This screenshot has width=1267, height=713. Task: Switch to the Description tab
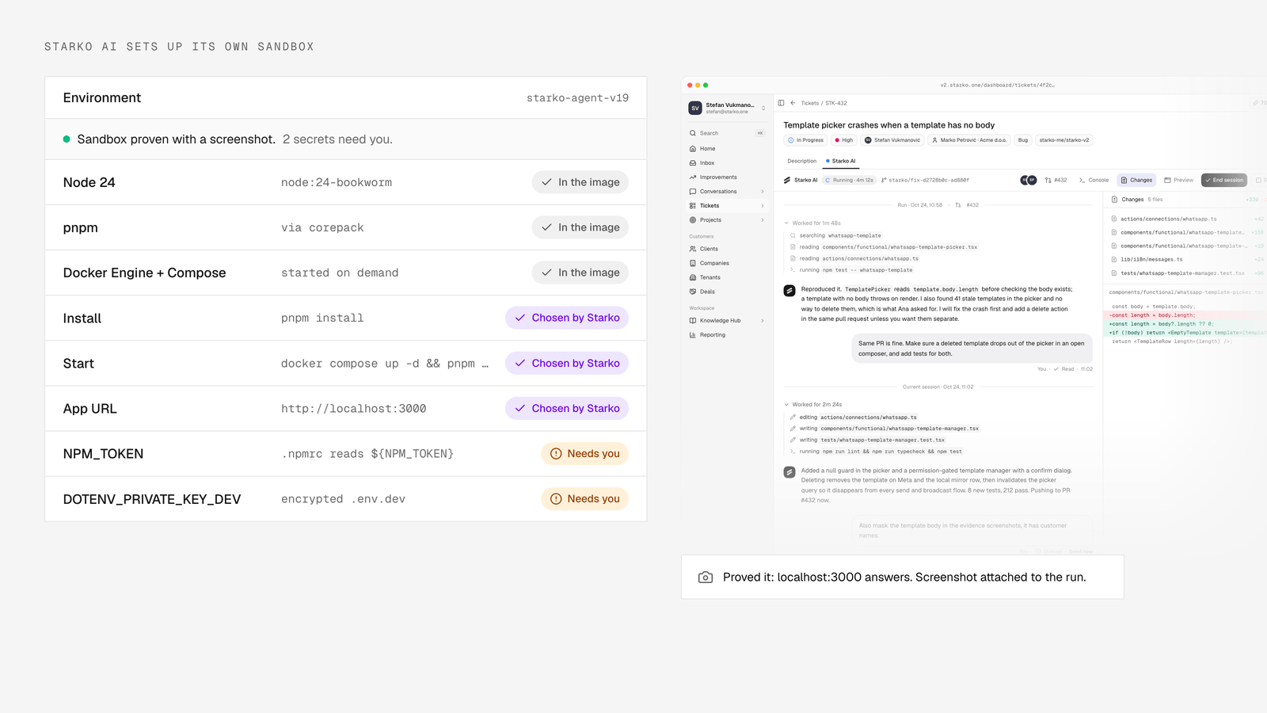tap(801, 161)
